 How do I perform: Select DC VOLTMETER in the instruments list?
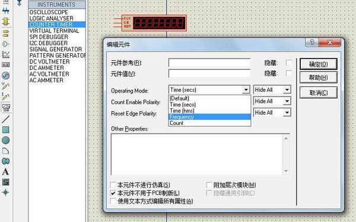(57, 62)
